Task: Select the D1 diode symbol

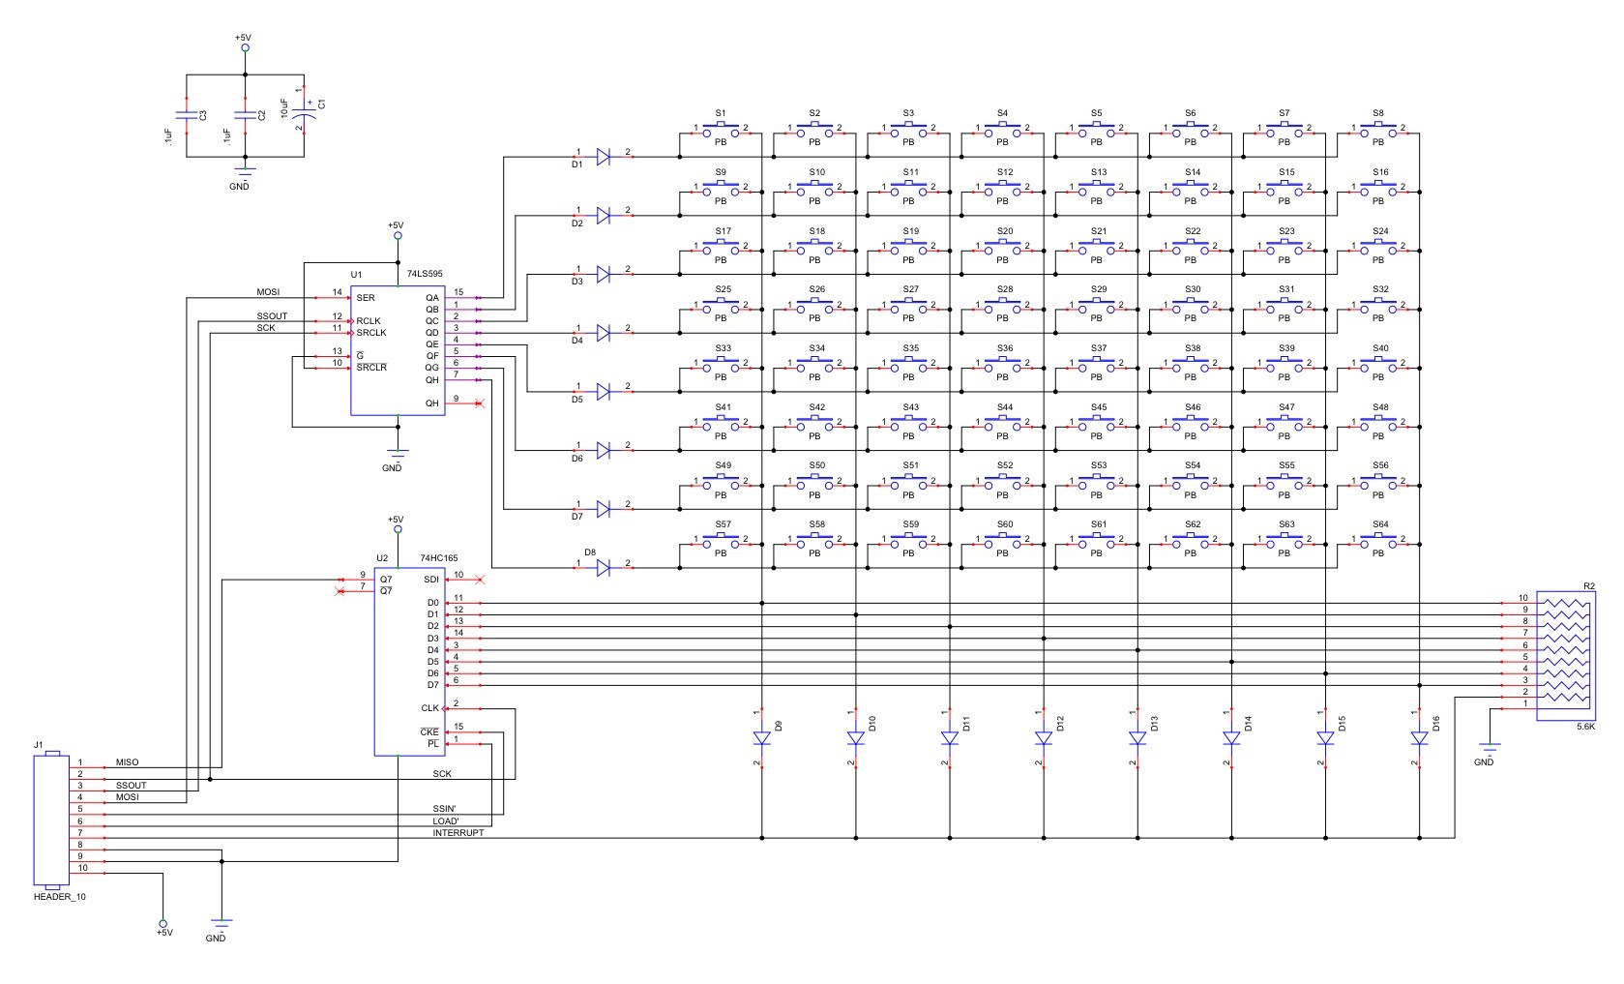Action: 605,155
